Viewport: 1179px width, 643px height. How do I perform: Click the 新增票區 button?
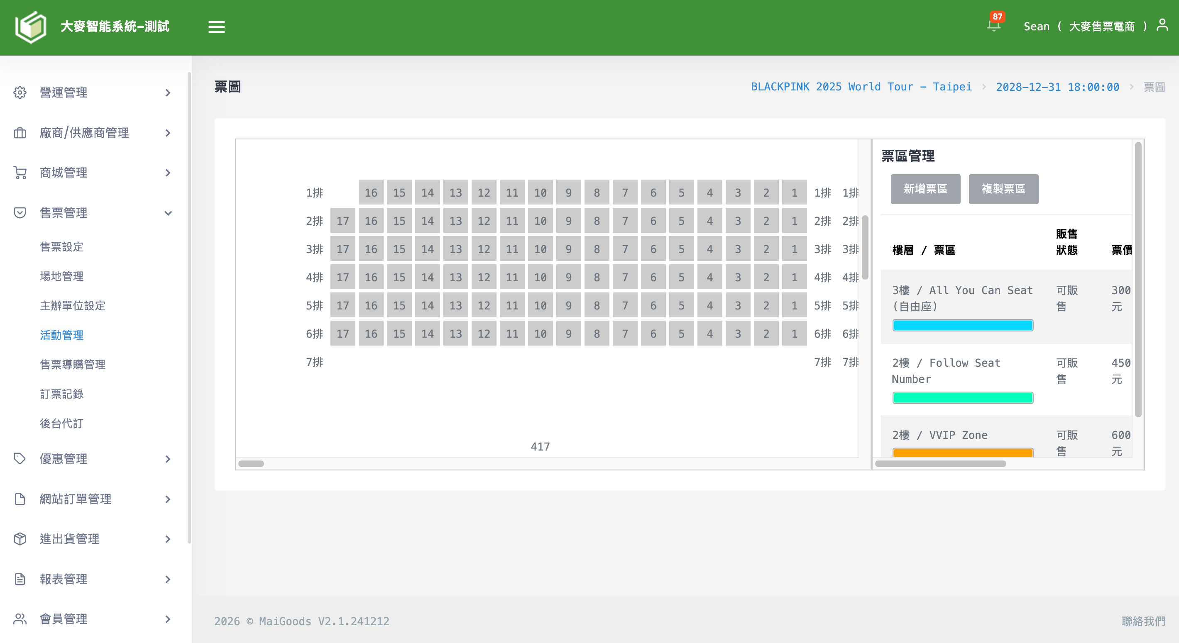coord(925,189)
